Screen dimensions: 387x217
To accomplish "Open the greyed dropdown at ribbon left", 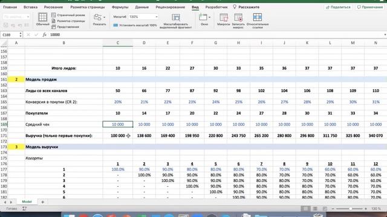I will (x=16, y=17).
